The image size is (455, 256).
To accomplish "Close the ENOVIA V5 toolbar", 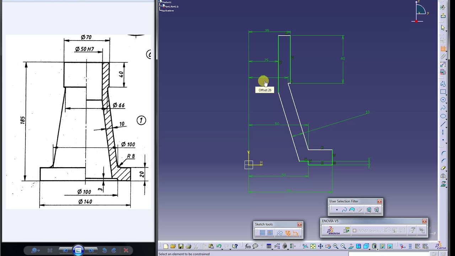I will click(x=424, y=221).
